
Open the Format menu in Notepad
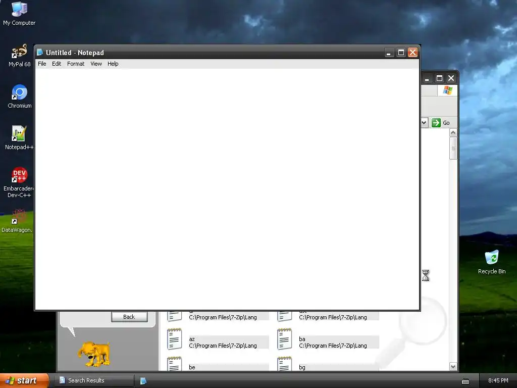coord(76,64)
